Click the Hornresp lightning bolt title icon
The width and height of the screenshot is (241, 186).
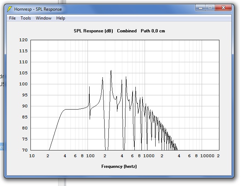coord(9,9)
